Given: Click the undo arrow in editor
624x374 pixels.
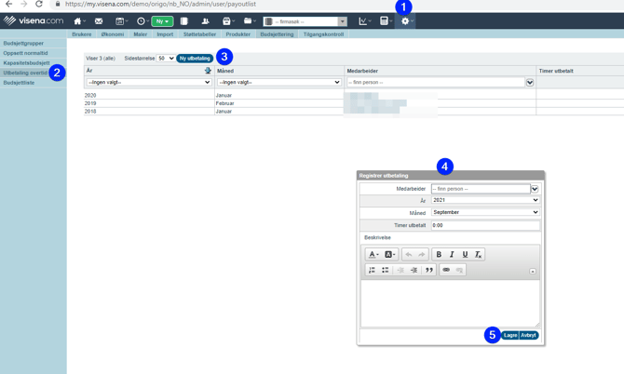Looking at the screenshot, I should (x=409, y=254).
